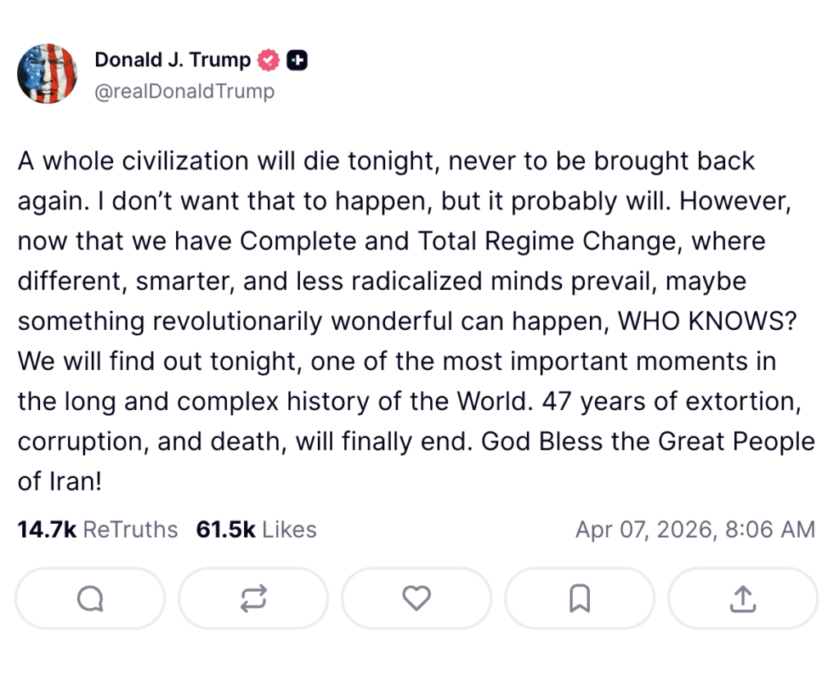The height and width of the screenshot is (677, 839).
Task: Toggle the bookmark icon for this post
Action: 579,599
